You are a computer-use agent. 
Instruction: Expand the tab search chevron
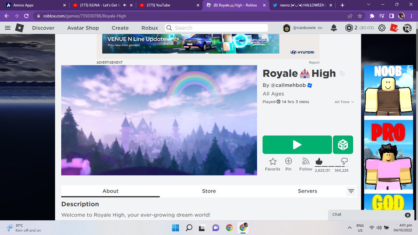coord(369,5)
